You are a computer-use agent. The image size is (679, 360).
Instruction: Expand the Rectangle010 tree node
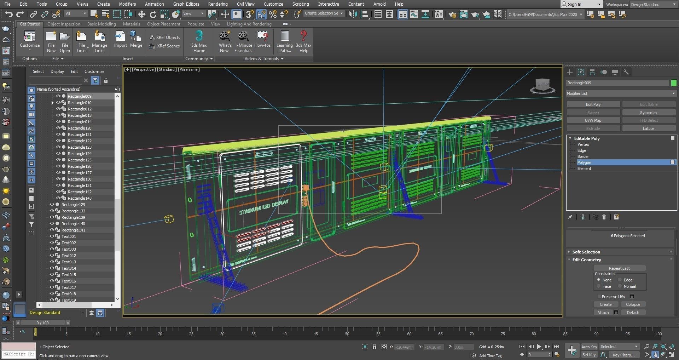coord(53,103)
